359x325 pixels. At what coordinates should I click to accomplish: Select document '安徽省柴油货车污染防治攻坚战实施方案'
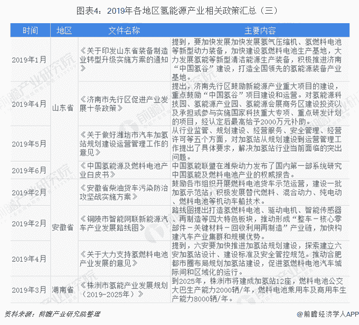click(x=124, y=192)
